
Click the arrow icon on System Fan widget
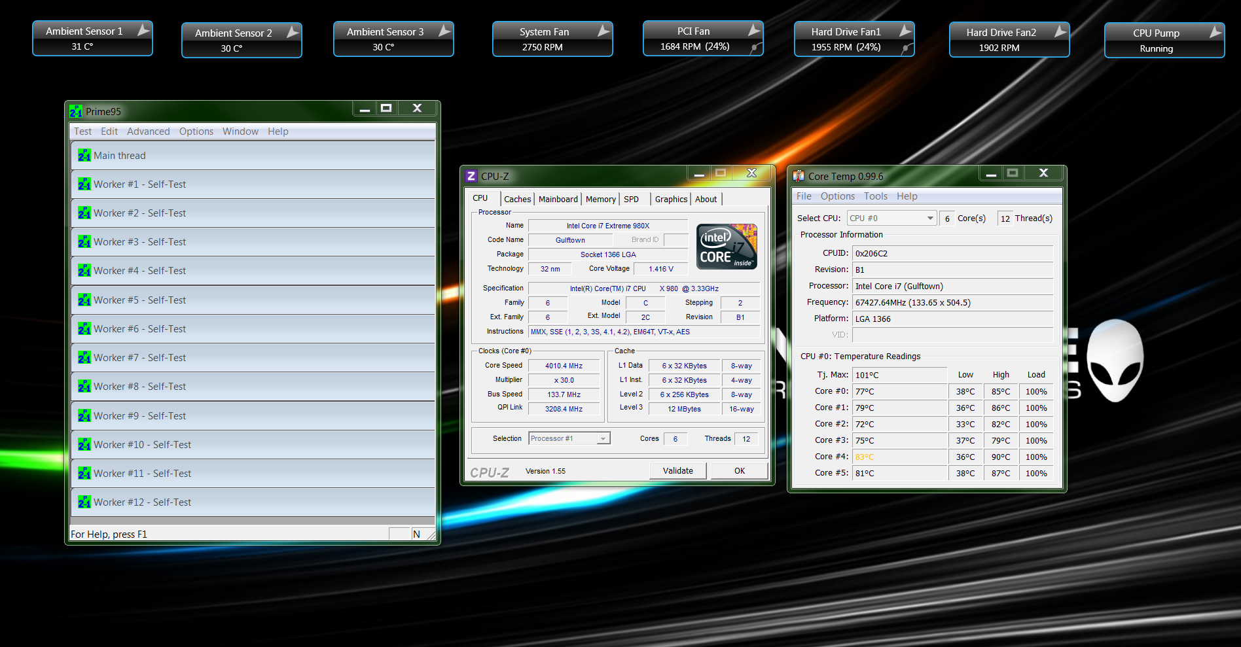click(603, 31)
